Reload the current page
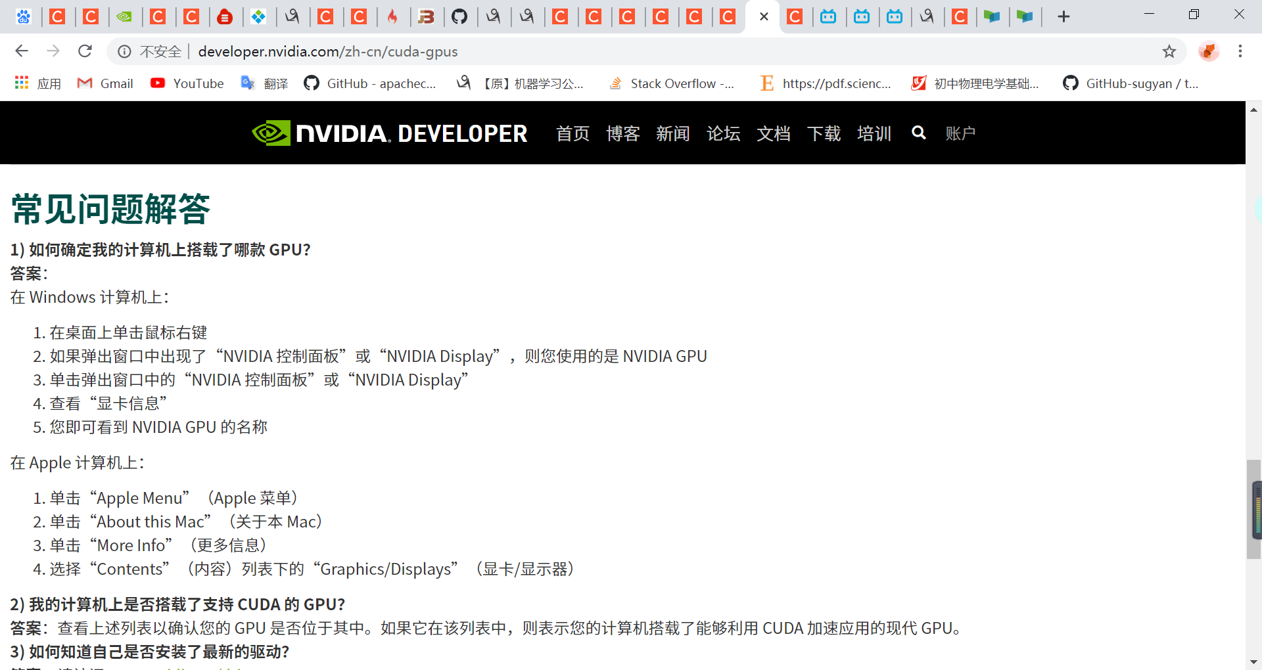This screenshot has height=670, width=1262. pos(85,51)
